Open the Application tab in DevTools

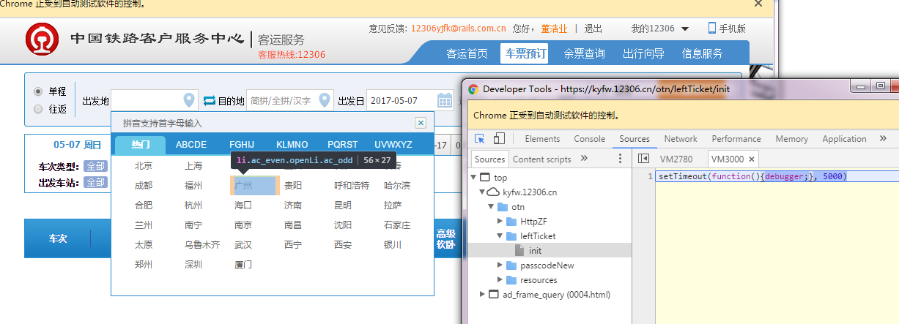pyautogui.click(x=844, y=139)
